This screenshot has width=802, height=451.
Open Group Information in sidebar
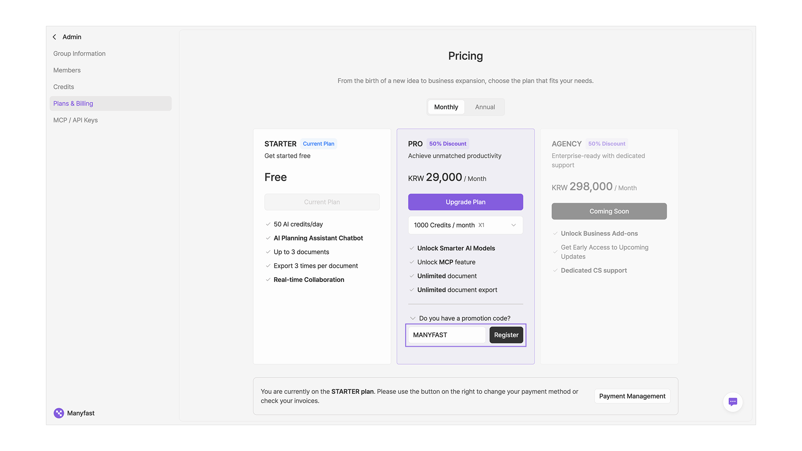pos(79,53)
